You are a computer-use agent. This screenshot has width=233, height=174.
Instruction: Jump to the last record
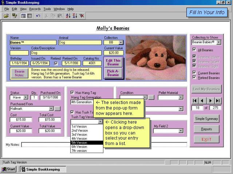pyautogui.click(x=218, y=100)
